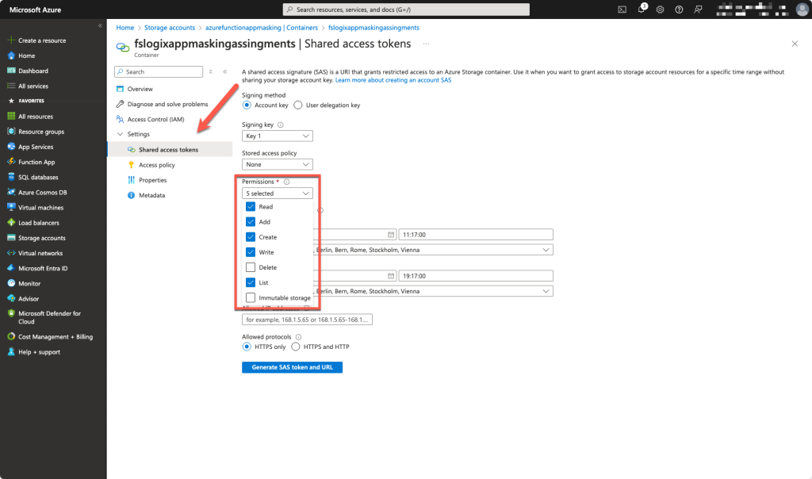The width and height of the screenshot is (812, 479).
Task: Open Diagnose and solve problems
Action: coord(167,104)
